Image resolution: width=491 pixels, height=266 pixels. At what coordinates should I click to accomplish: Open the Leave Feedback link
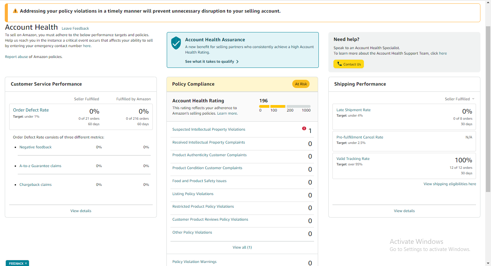tap(75, 28)
